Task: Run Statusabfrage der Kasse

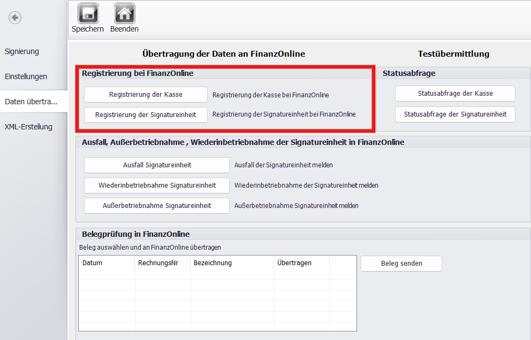Action: click(x=455, y=94)
